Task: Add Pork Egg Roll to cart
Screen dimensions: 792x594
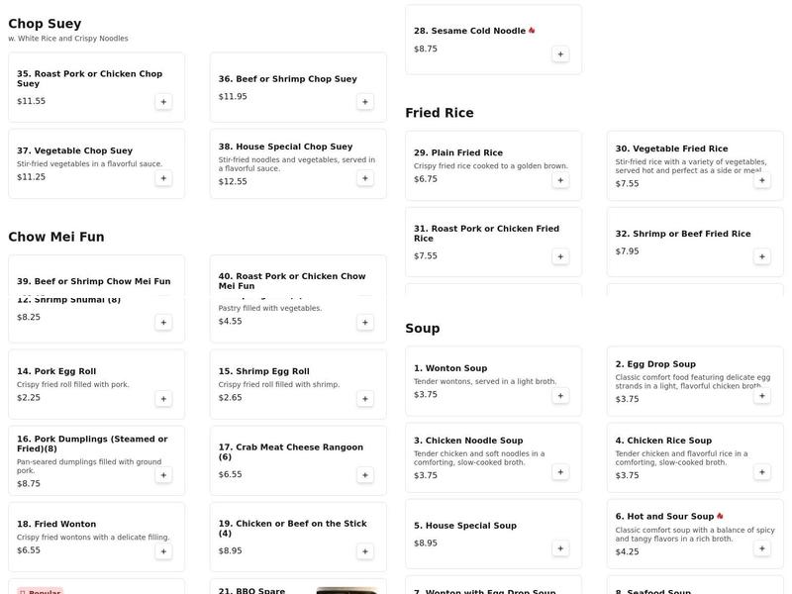Action: (163, 399)
